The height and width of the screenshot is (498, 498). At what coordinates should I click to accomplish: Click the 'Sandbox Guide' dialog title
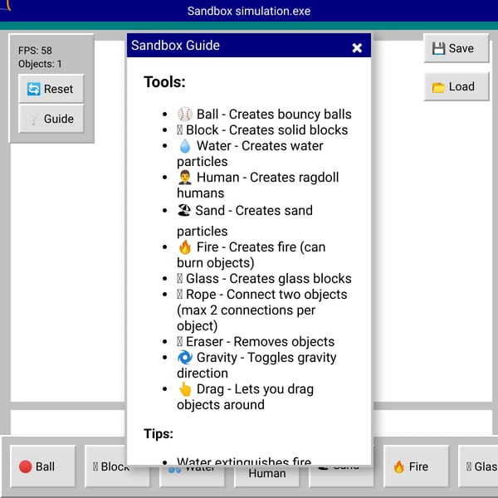[175, 46]
